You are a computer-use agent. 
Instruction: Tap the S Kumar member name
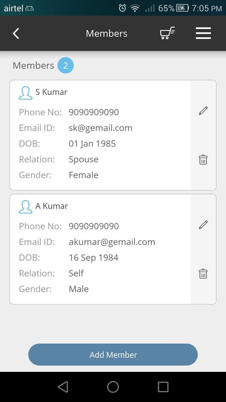[x=51, y=92]
